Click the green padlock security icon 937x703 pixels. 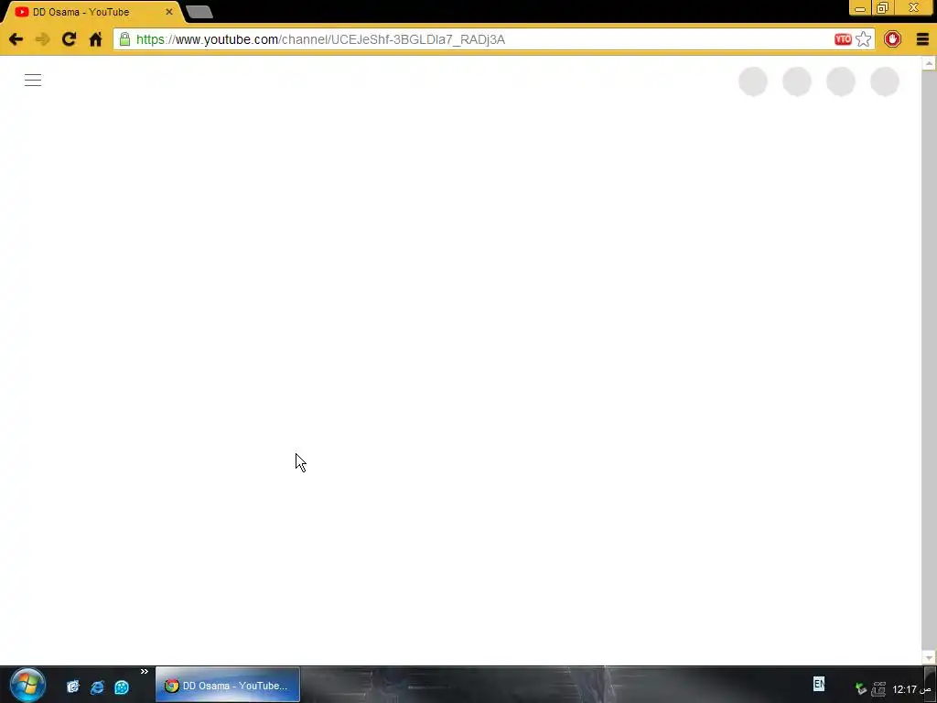click(x=124, y=39)
